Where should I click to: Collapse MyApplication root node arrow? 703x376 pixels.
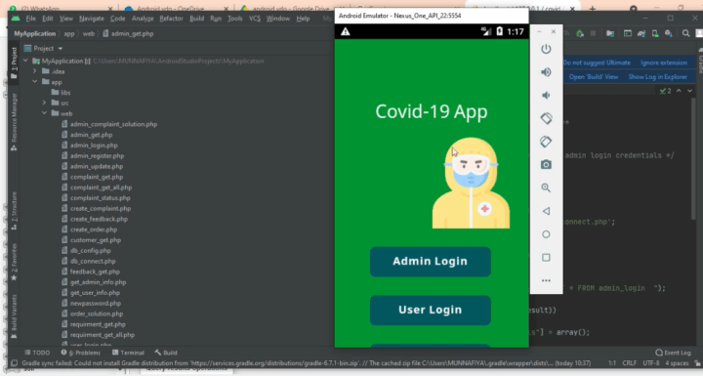click(x=25, y=61)
